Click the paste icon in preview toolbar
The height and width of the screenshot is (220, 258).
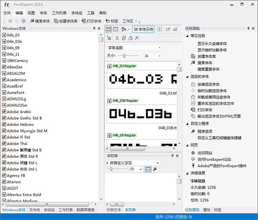pyautogui.click(x=130, y=38)
